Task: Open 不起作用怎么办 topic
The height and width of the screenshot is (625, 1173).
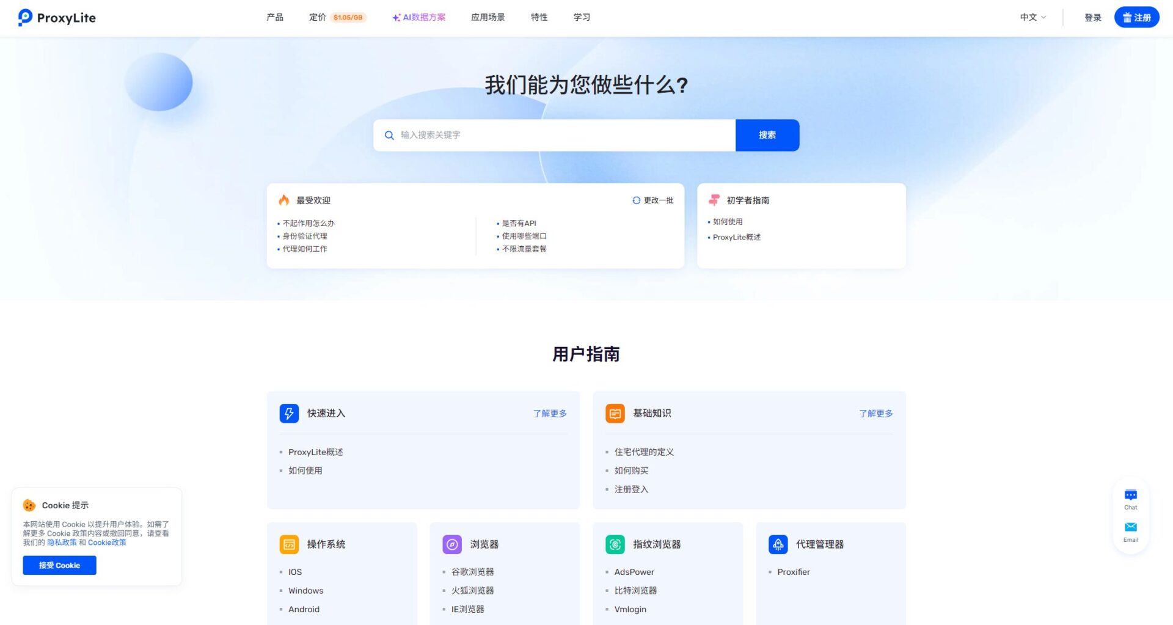Action: [x=309, y=224]
